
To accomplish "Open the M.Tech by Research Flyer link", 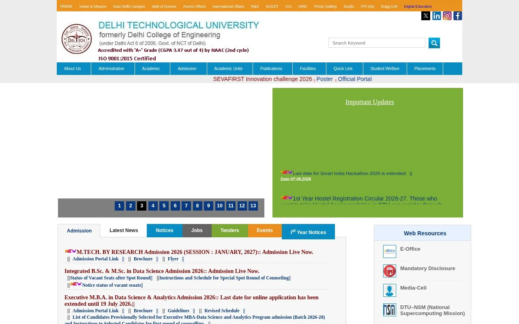I will pos(173,259).
